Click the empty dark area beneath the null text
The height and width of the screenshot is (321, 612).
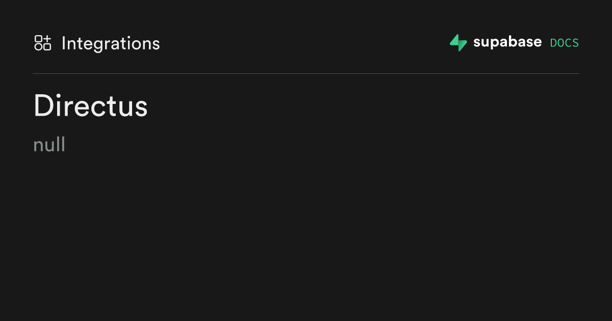click(x=306, y=234)
